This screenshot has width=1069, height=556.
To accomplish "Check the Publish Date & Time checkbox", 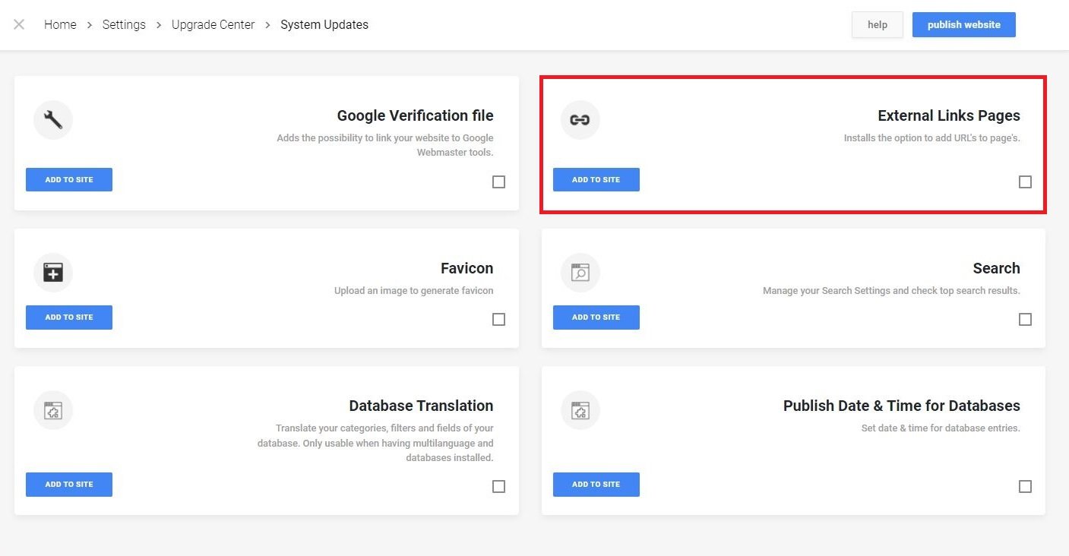I will (1025, 486).
